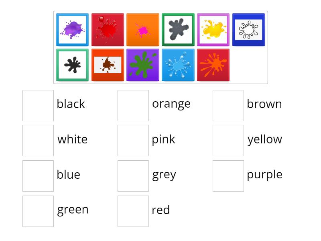Click the word yellow
The image size is (321, 241).
[266, 139]
